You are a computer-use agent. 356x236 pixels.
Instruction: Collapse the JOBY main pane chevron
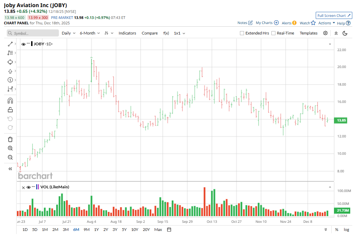coord(330,44)
